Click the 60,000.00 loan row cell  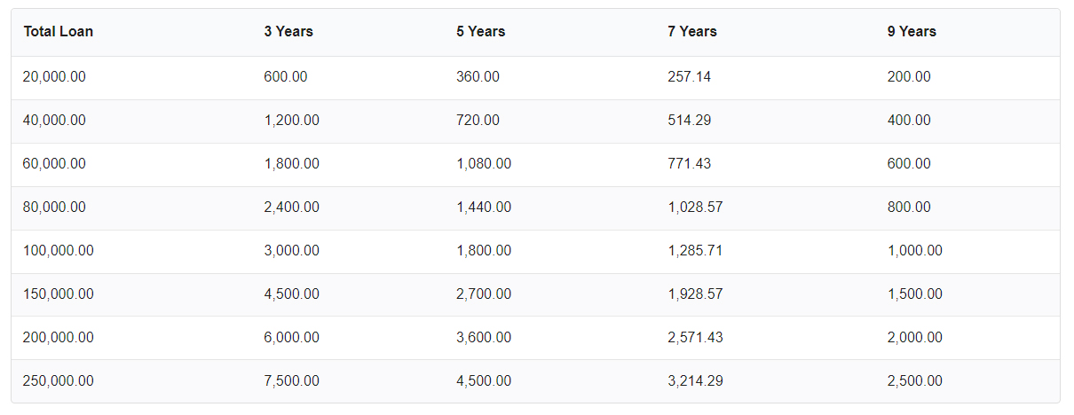[x=55, y=164]
